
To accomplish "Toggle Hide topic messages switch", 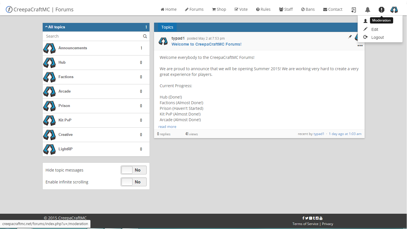I will [134, 170].
